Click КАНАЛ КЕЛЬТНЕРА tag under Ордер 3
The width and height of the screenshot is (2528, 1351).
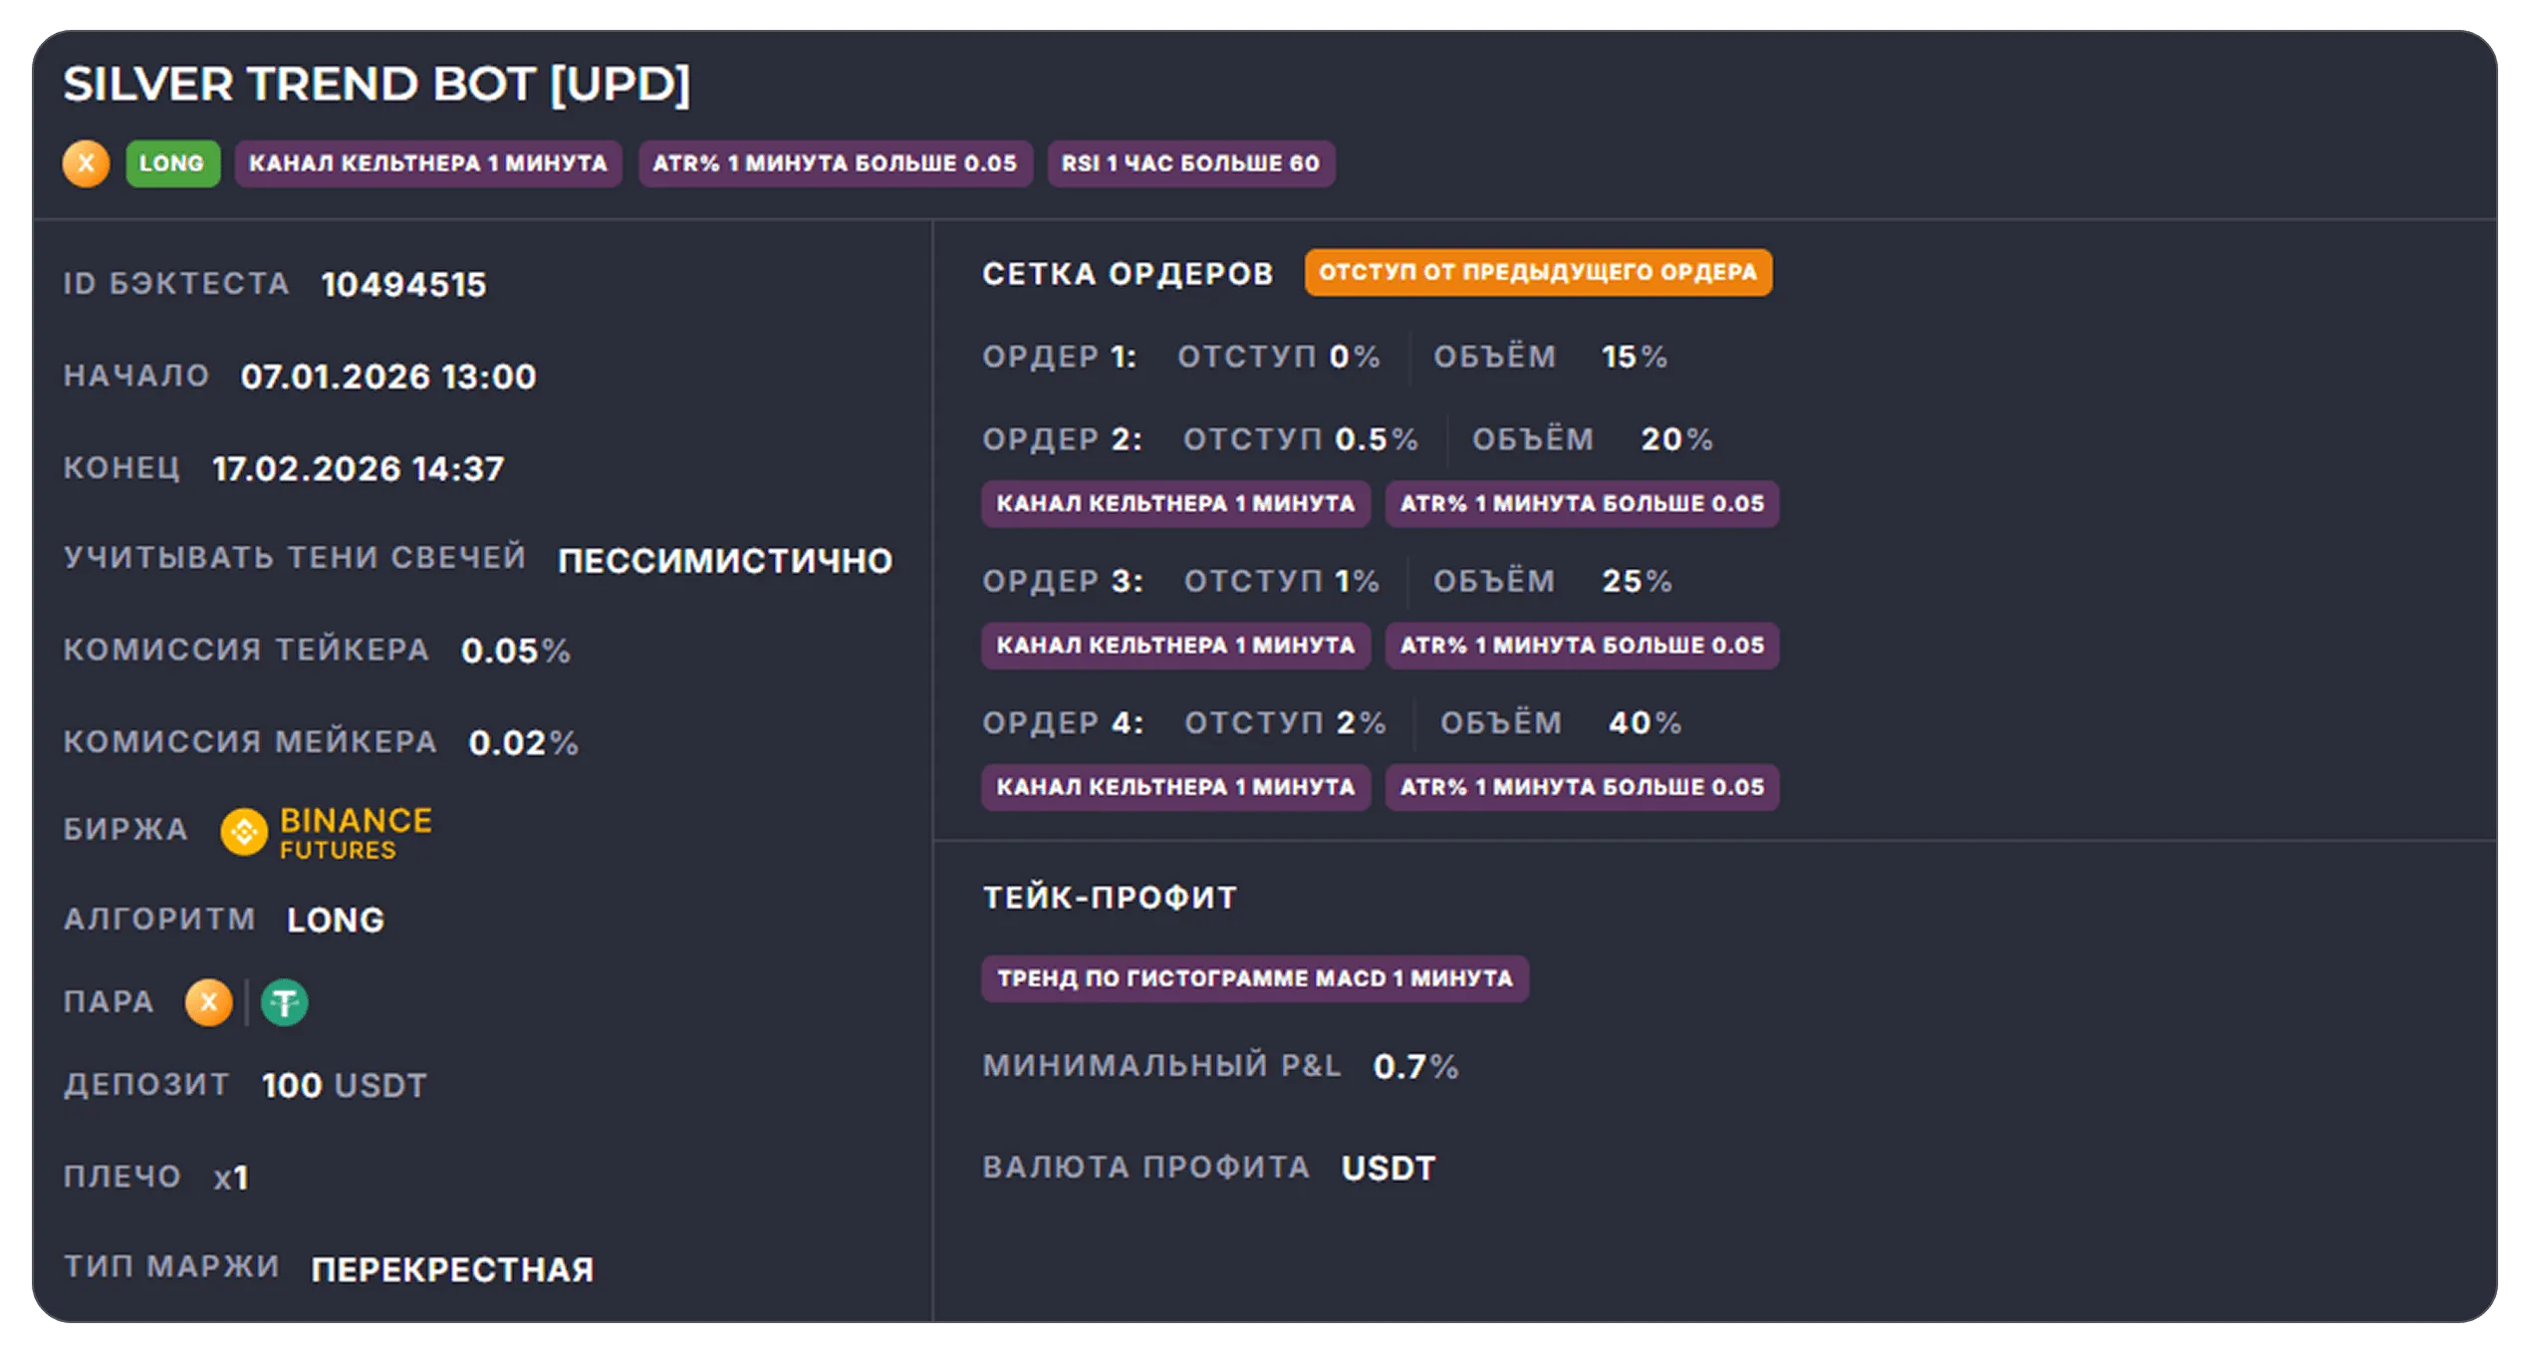(x=1175, y=645)
